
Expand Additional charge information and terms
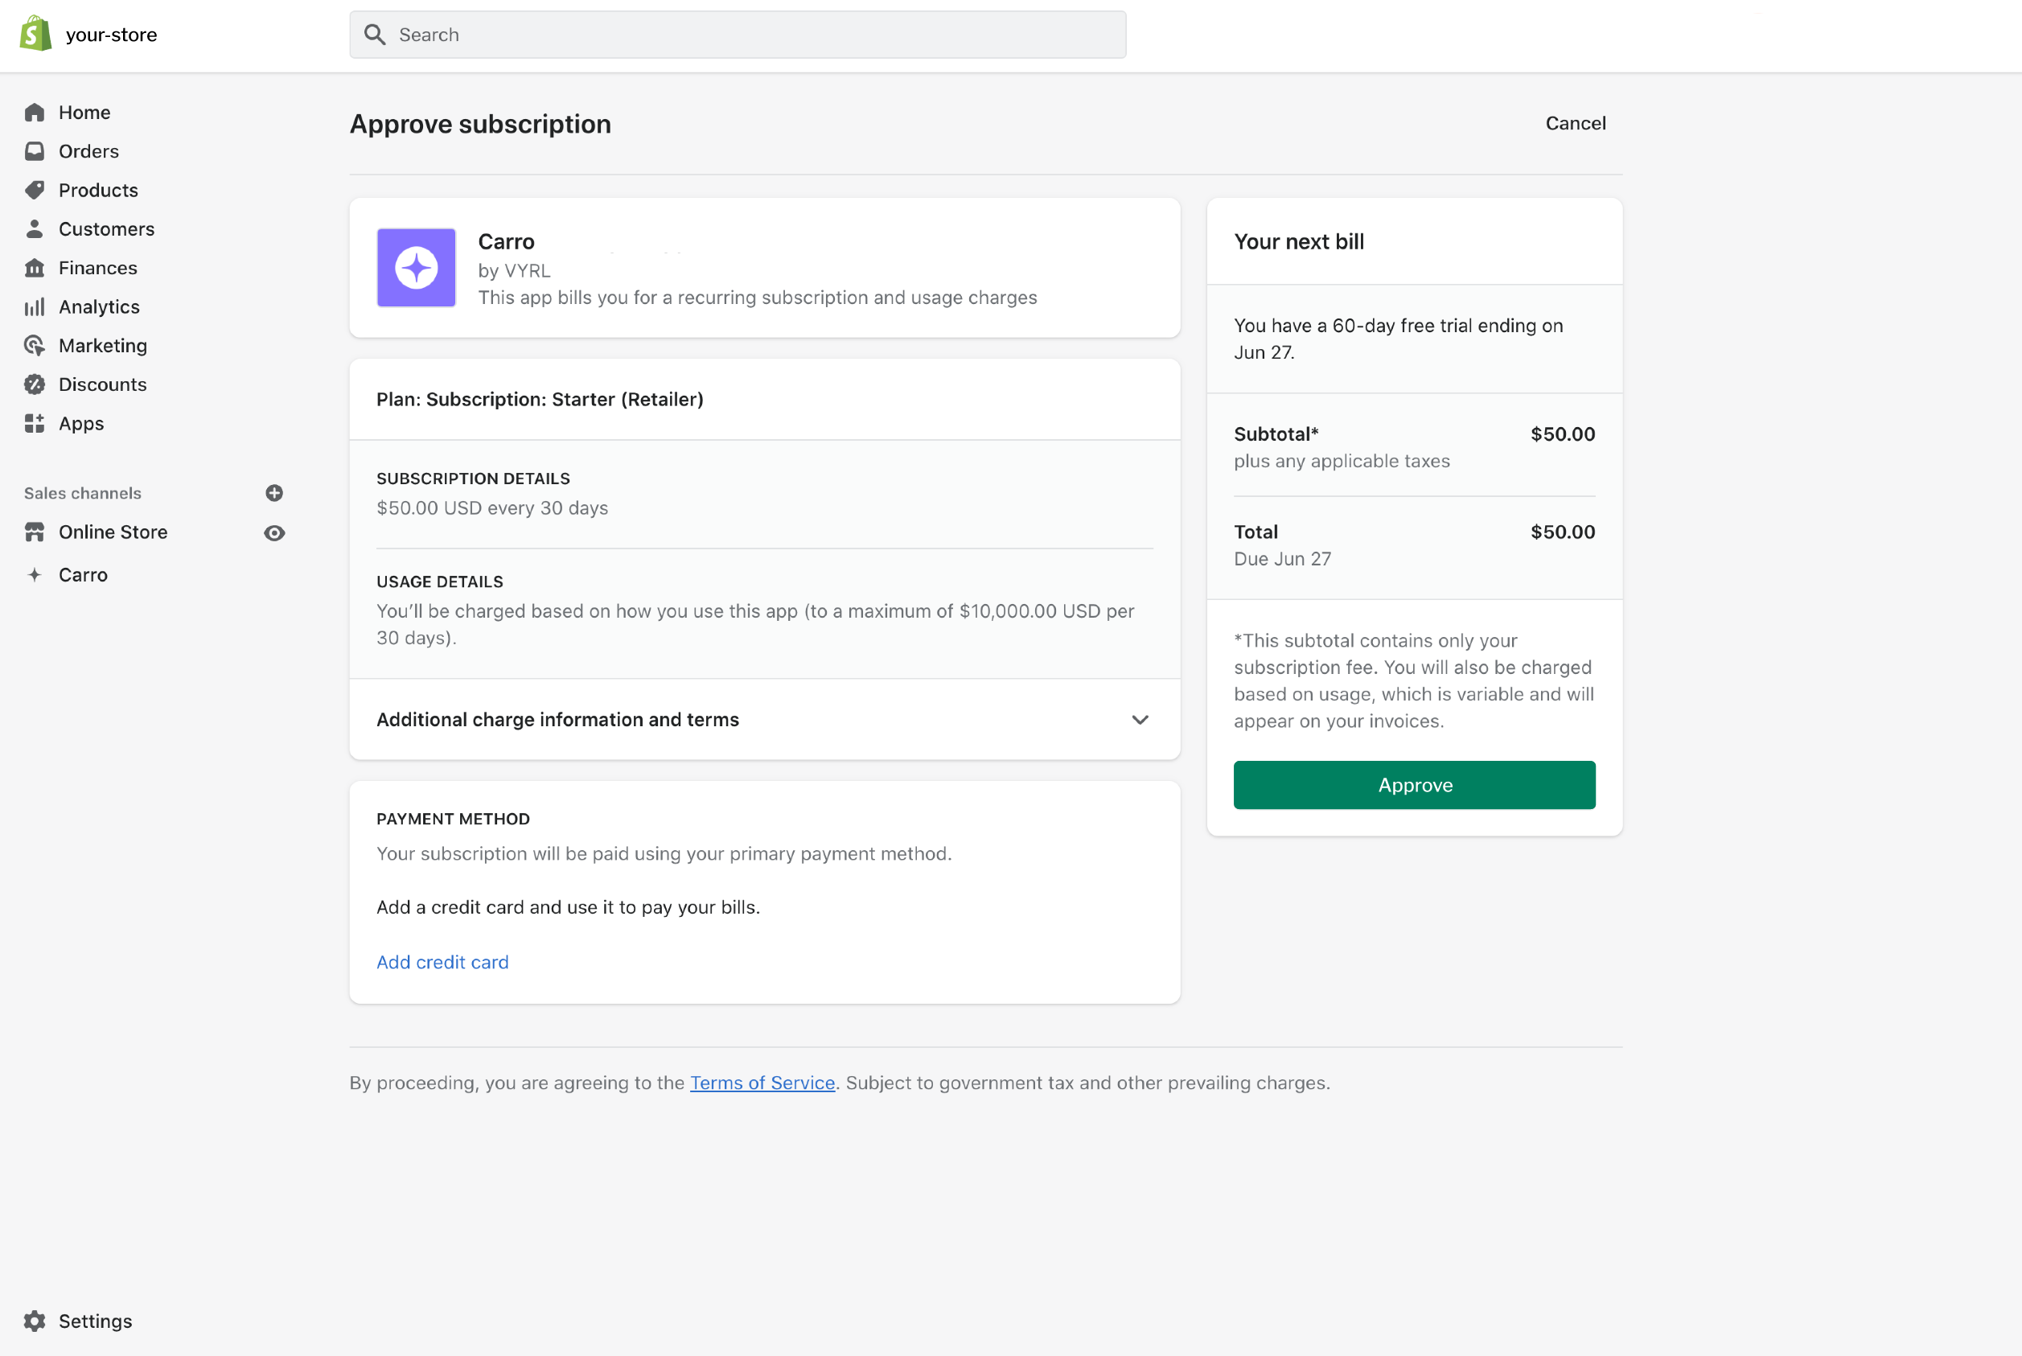[1139, 720]
